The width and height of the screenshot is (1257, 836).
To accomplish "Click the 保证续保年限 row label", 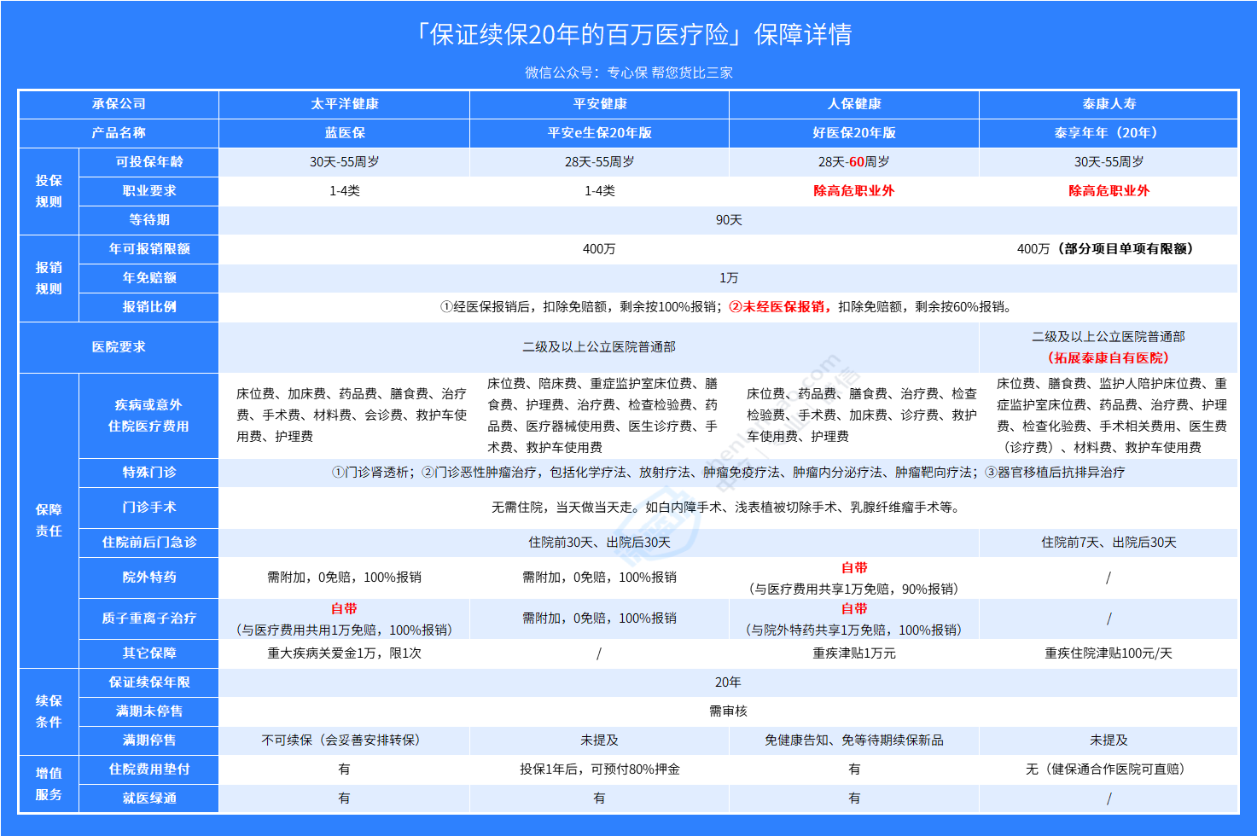I will tap(149, 682).
